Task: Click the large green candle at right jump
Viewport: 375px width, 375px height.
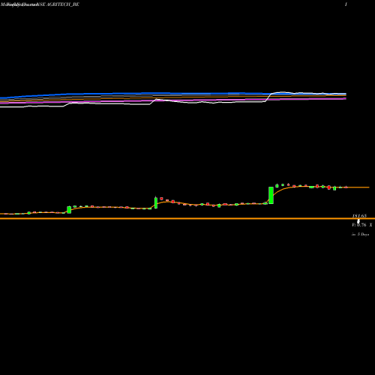Action: tap(271, 195)
